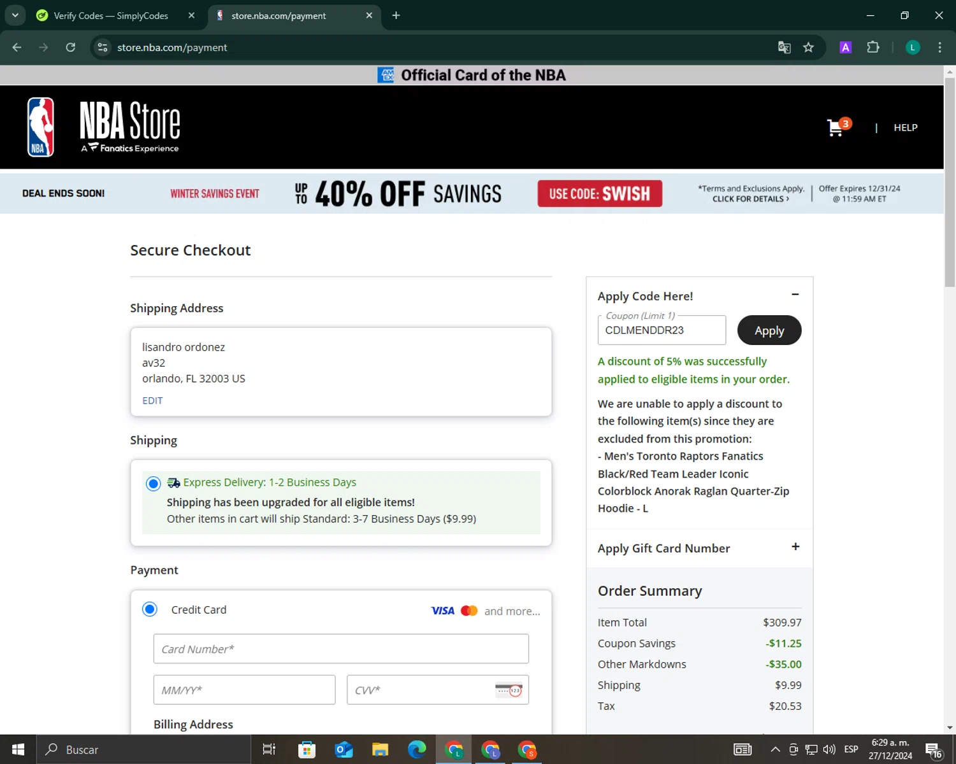Click the Buscar taskbar search box
The image size is (956, 764).
click(x=144, y=749)
